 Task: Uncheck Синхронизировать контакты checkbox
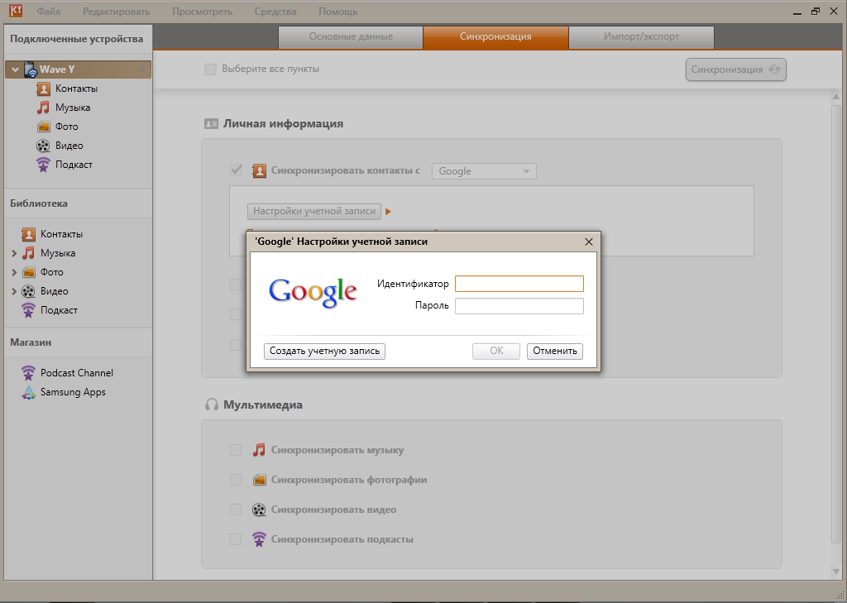coord(236,170)
